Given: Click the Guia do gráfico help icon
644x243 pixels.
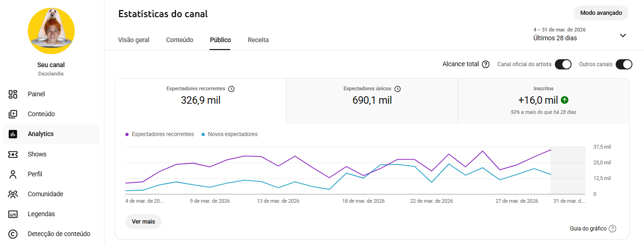Looking at the screenshot, I should click(x=612, y=229).
